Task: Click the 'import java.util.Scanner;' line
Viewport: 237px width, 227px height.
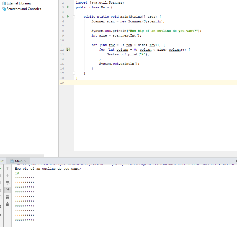Action: coord(100,2)
